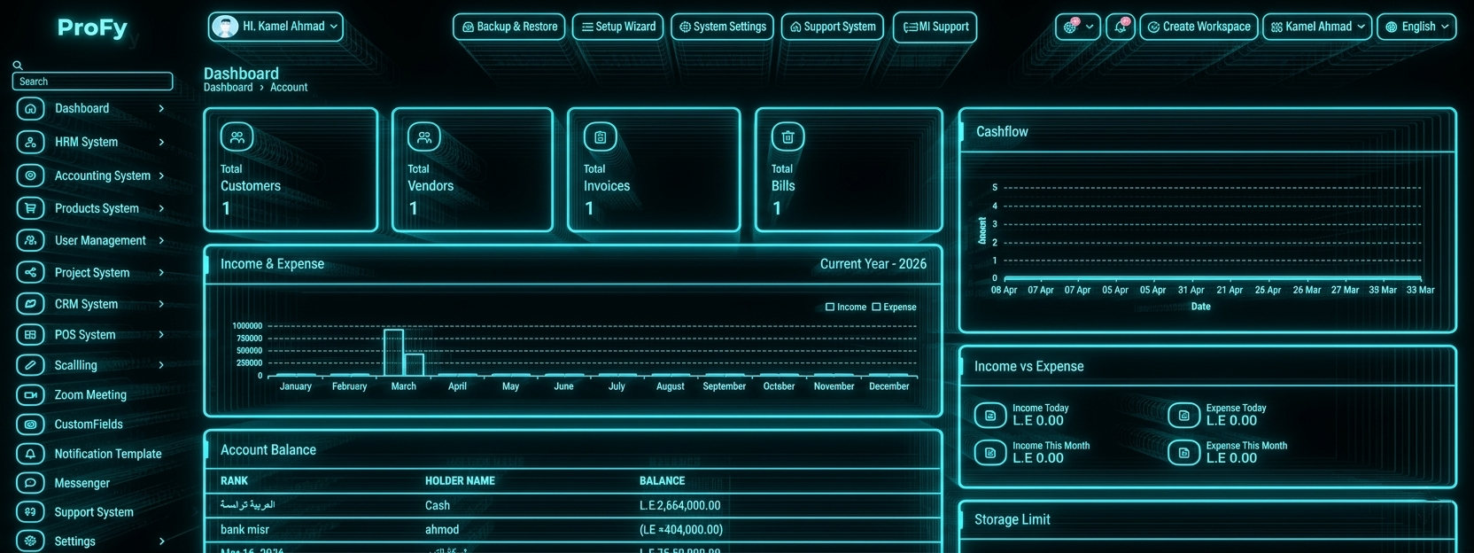Screen dimensions: 1474x553
Task: Open System Settings from the top bar
Action: tap(722, 27)
